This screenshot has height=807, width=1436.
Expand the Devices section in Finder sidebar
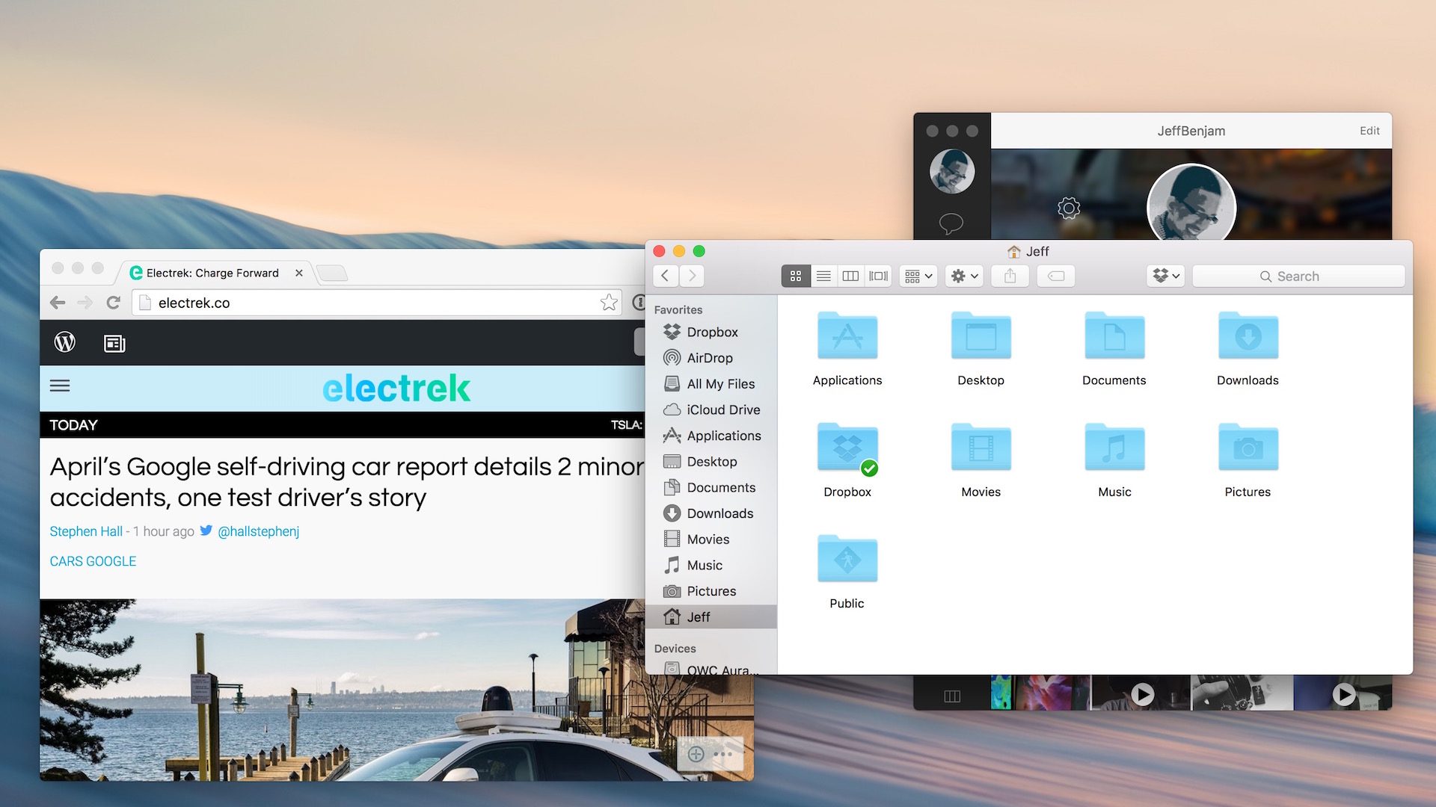coord(675,647)
